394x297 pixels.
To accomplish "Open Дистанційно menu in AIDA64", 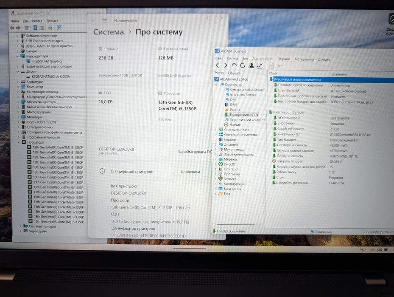I will pos(263,59).
